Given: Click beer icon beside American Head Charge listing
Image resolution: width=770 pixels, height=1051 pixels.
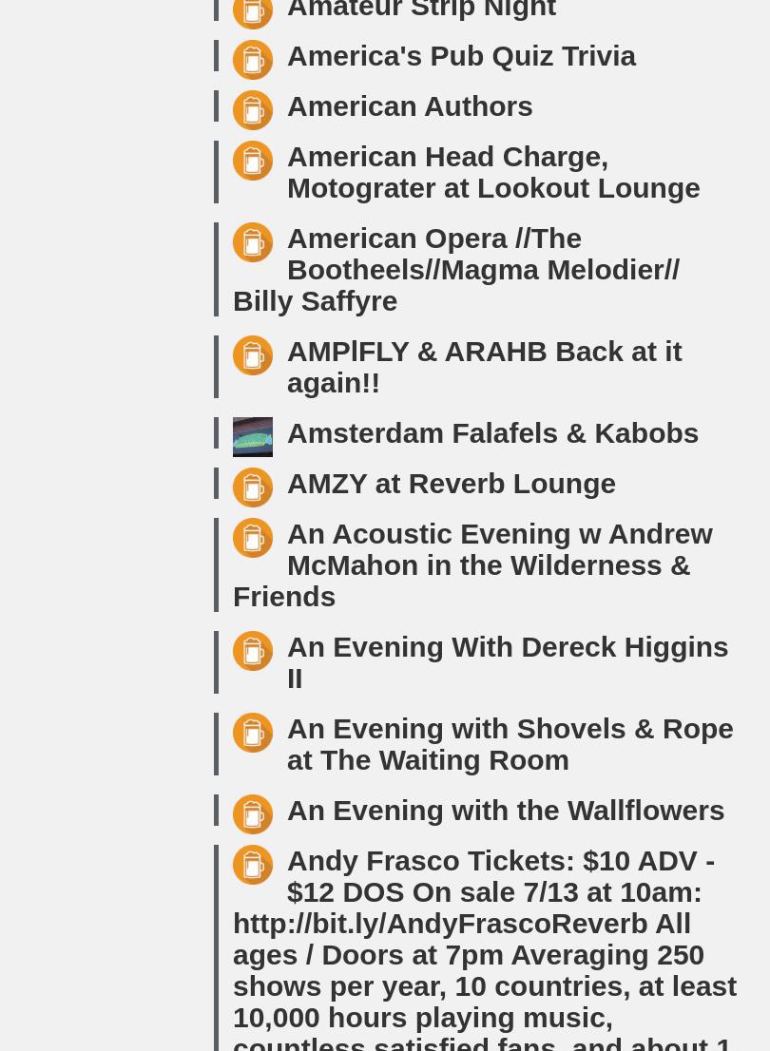Looking at the screenshot, I should click(x=253, y=161).
